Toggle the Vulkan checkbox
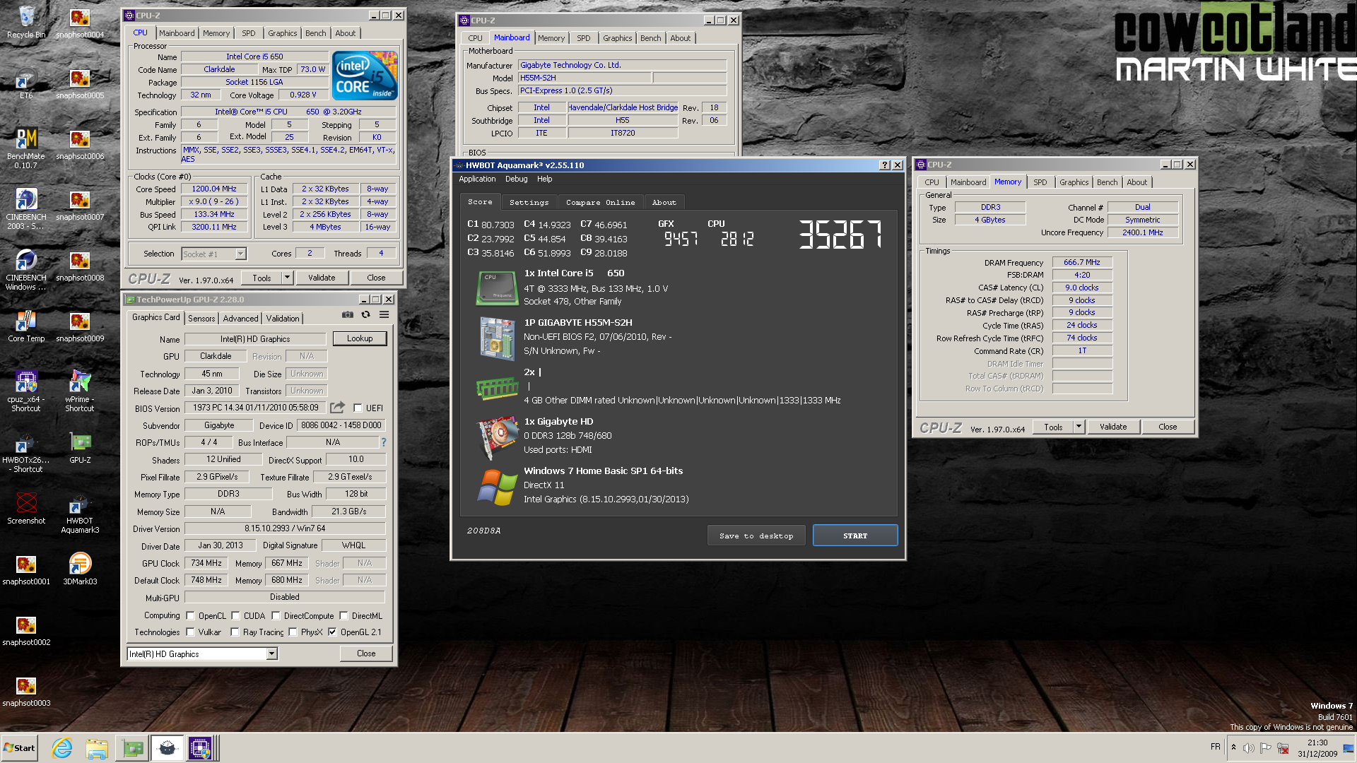 (190, 632)
